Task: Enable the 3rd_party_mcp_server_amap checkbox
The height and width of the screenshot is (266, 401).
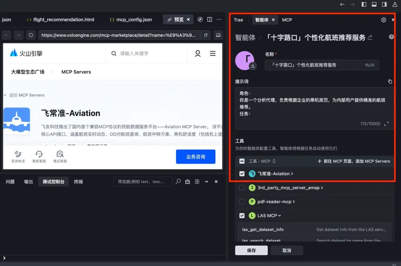Action: click(242, 188)
